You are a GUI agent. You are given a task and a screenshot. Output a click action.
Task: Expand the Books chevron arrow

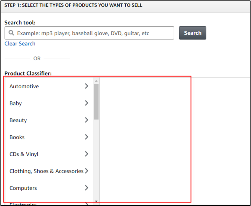pyautogui.click(x=86, y=137)
